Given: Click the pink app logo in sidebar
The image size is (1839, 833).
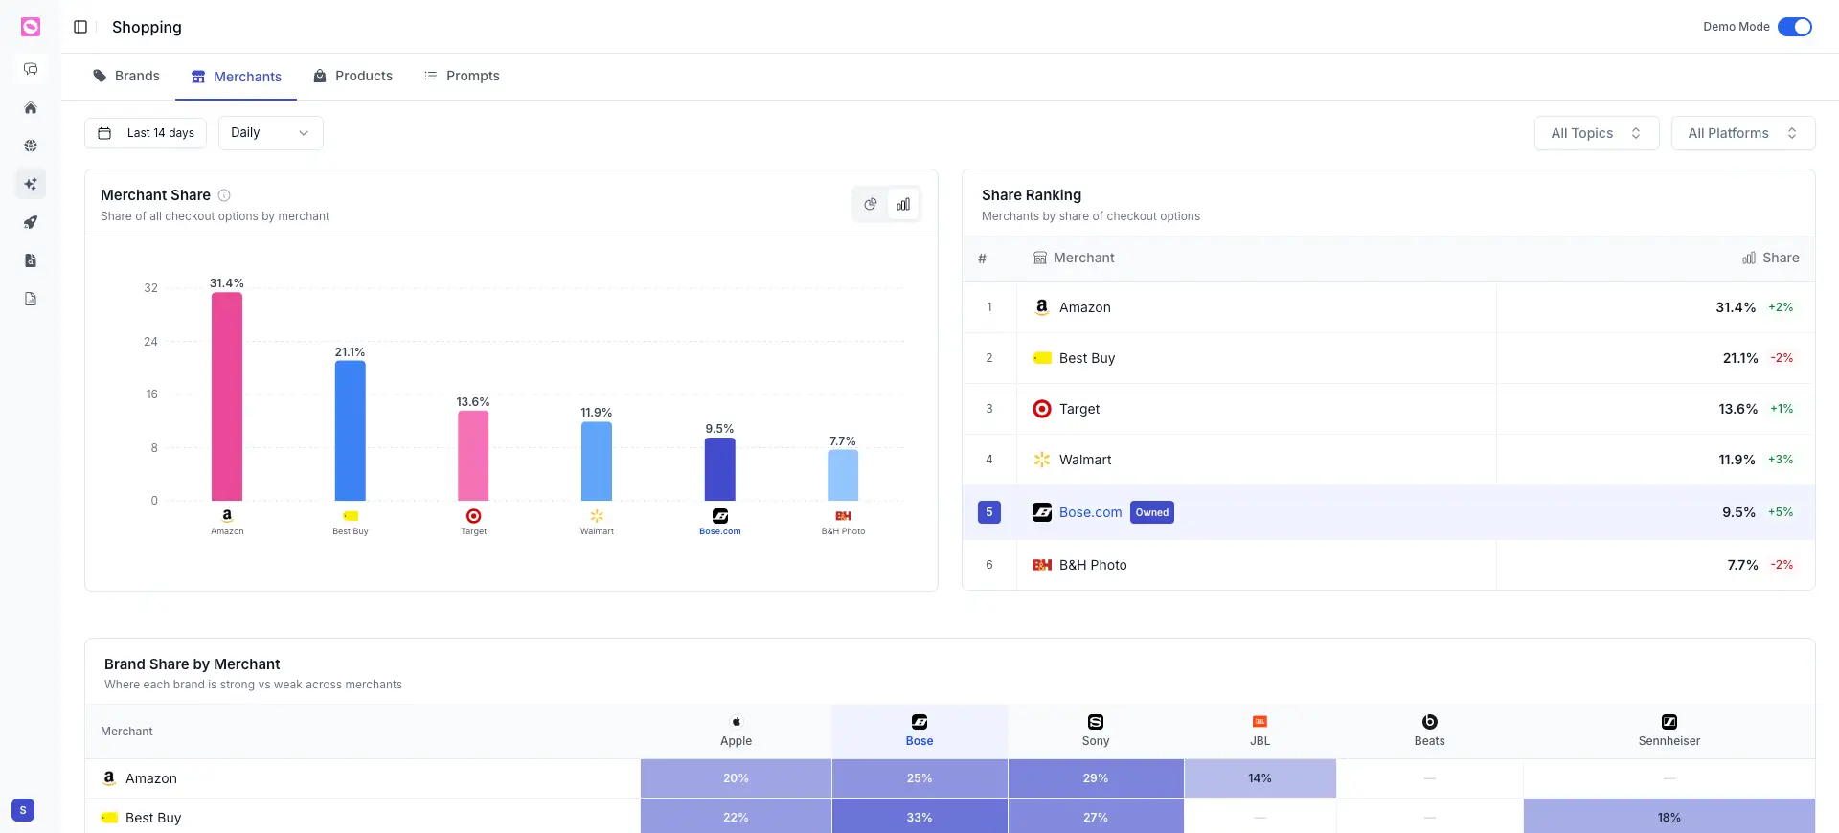Looking at the screenshot, I should (x=31, y=27).
